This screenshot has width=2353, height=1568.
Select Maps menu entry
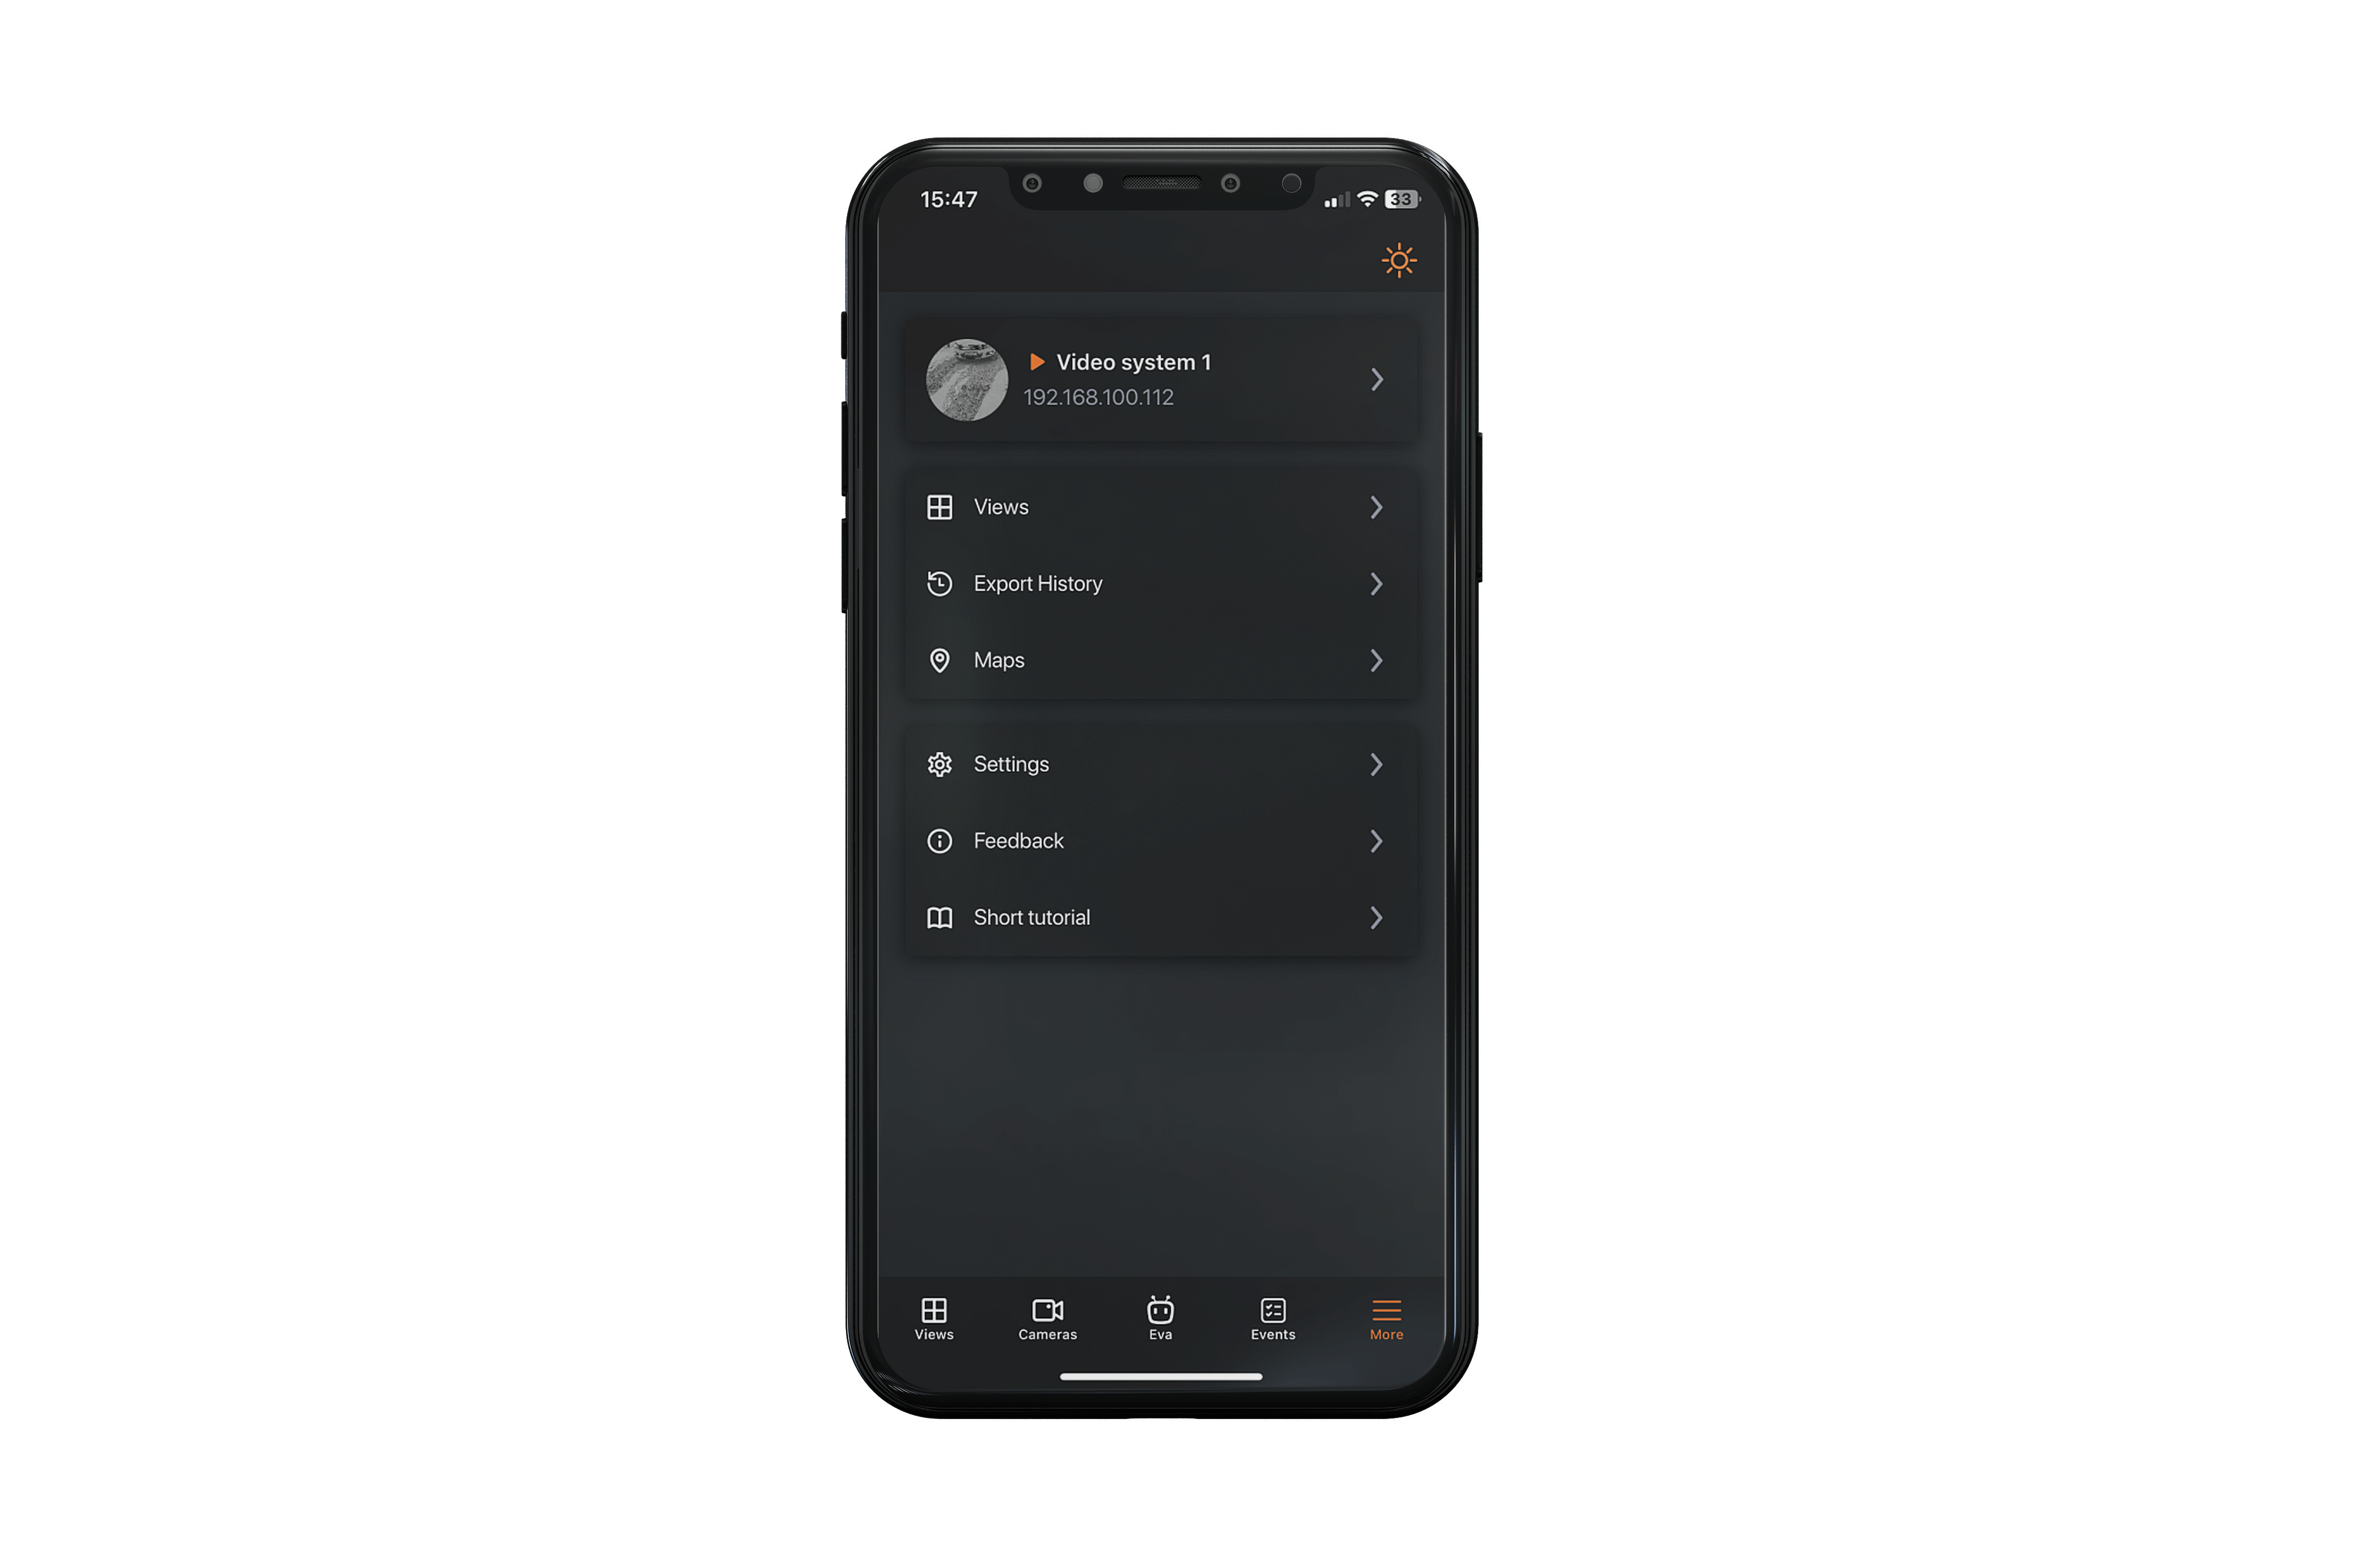[1156, 660]
